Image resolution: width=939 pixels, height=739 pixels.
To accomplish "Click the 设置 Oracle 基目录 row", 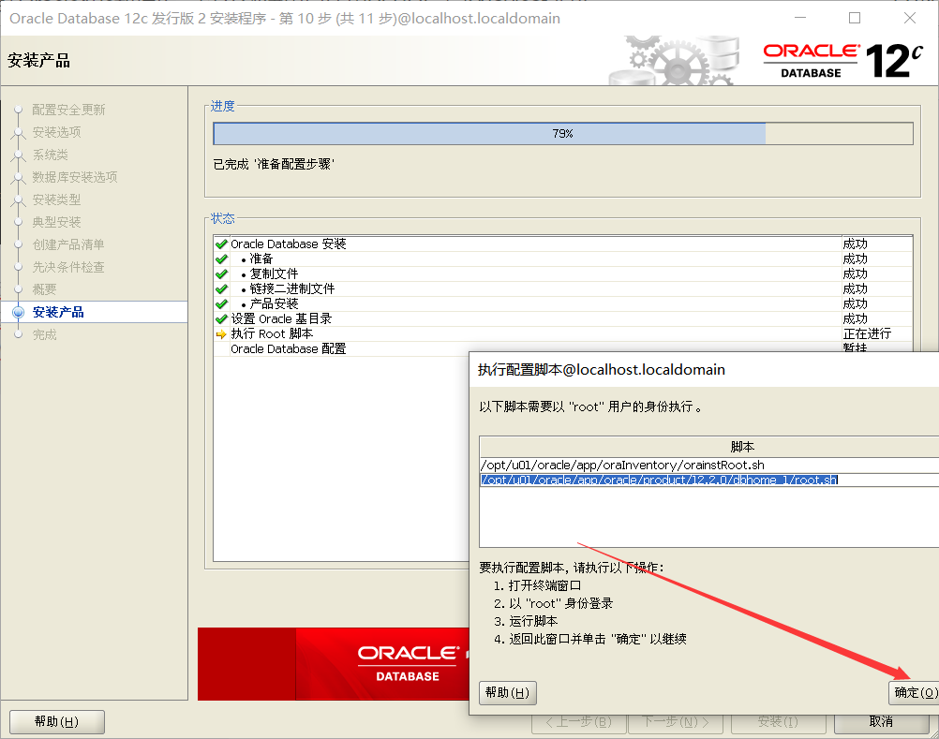I will [x=563, y=319].
